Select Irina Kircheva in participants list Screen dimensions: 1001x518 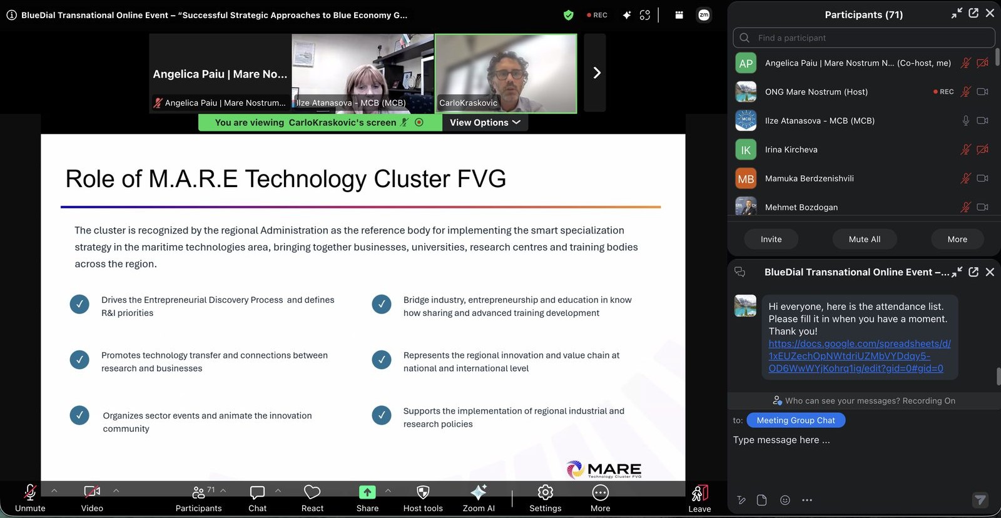tap(864, 150)
